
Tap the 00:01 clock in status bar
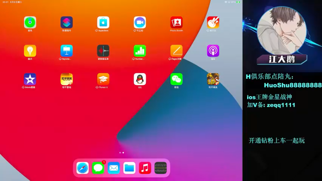[x=6, y=2]
